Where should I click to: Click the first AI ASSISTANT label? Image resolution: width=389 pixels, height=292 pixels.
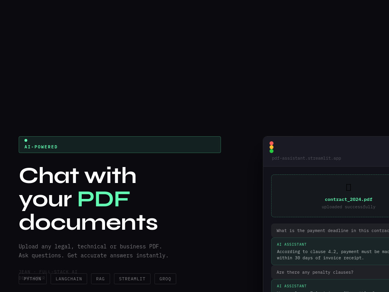coord(292,245)
